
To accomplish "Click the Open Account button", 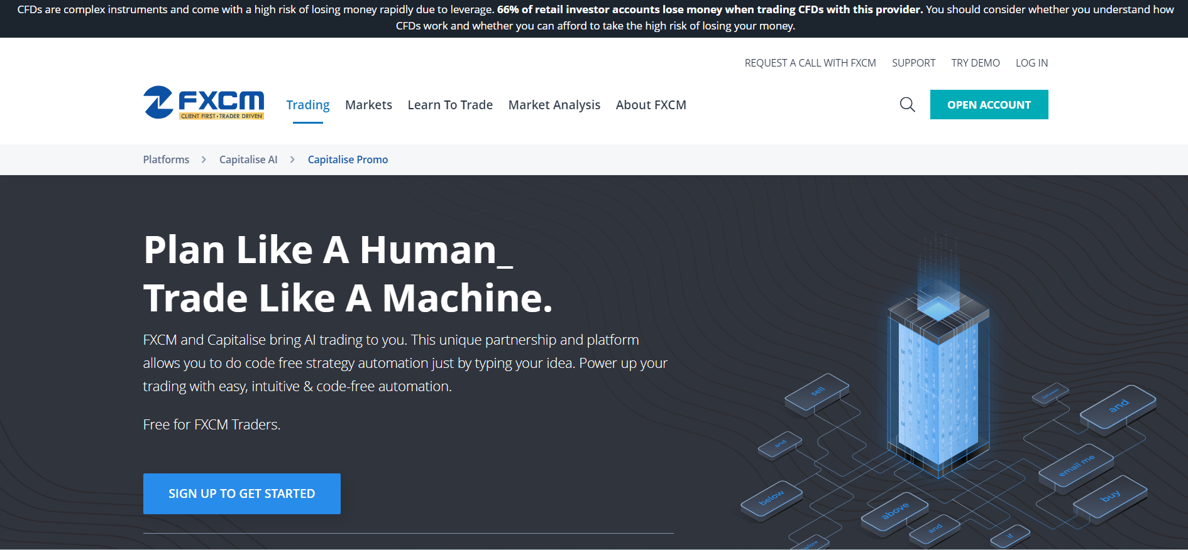I will [x=989, y=104].
